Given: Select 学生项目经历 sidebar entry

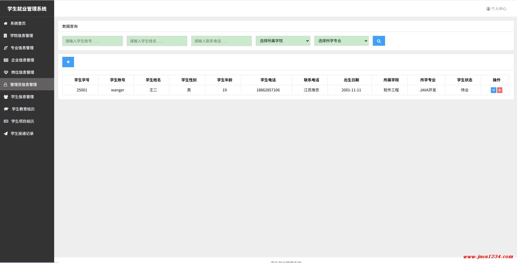Looking at the screenshot, I should (x=23, y=121).
